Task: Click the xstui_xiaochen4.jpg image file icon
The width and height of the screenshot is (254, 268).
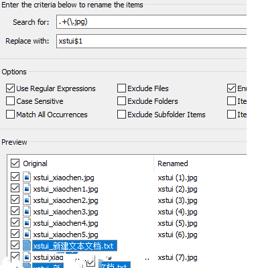Action: pyautogui.click(x=27, y=223)
